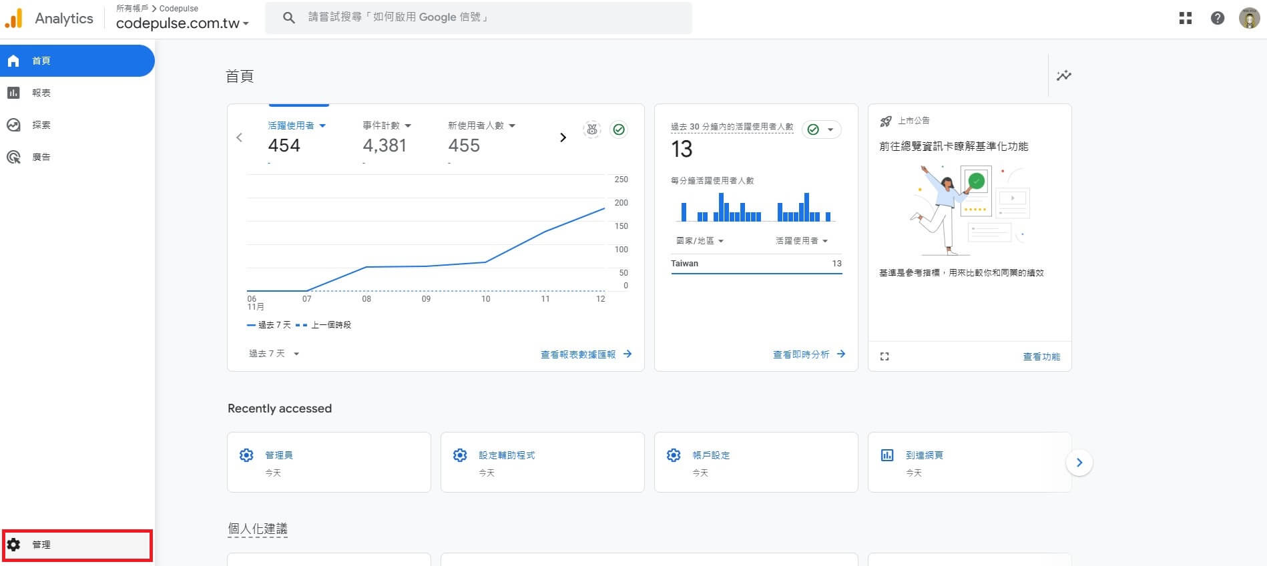Expand the 活躍使用者 metric dropdown
This screenshot has height=566, width=1267.
pos(297,125)
